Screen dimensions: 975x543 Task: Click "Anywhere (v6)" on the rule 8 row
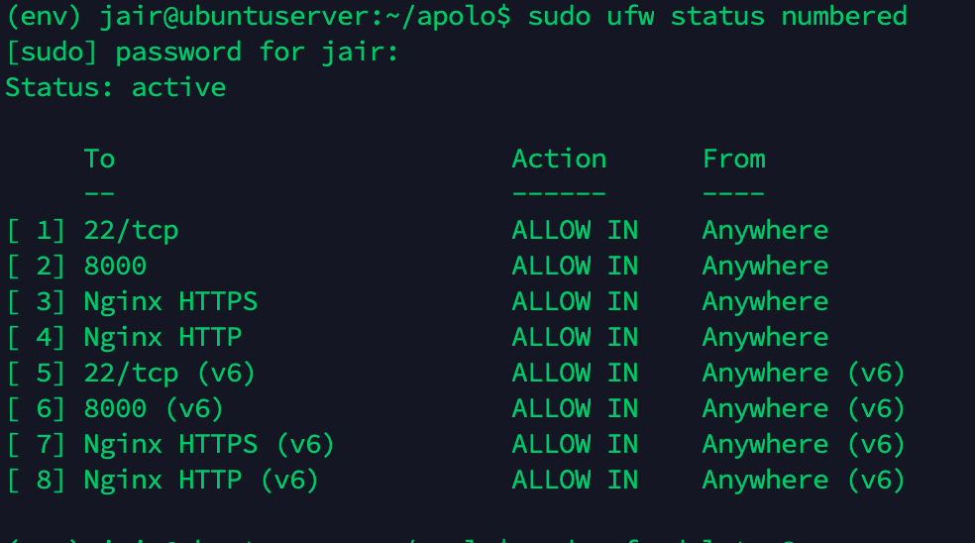coord(804,480)
